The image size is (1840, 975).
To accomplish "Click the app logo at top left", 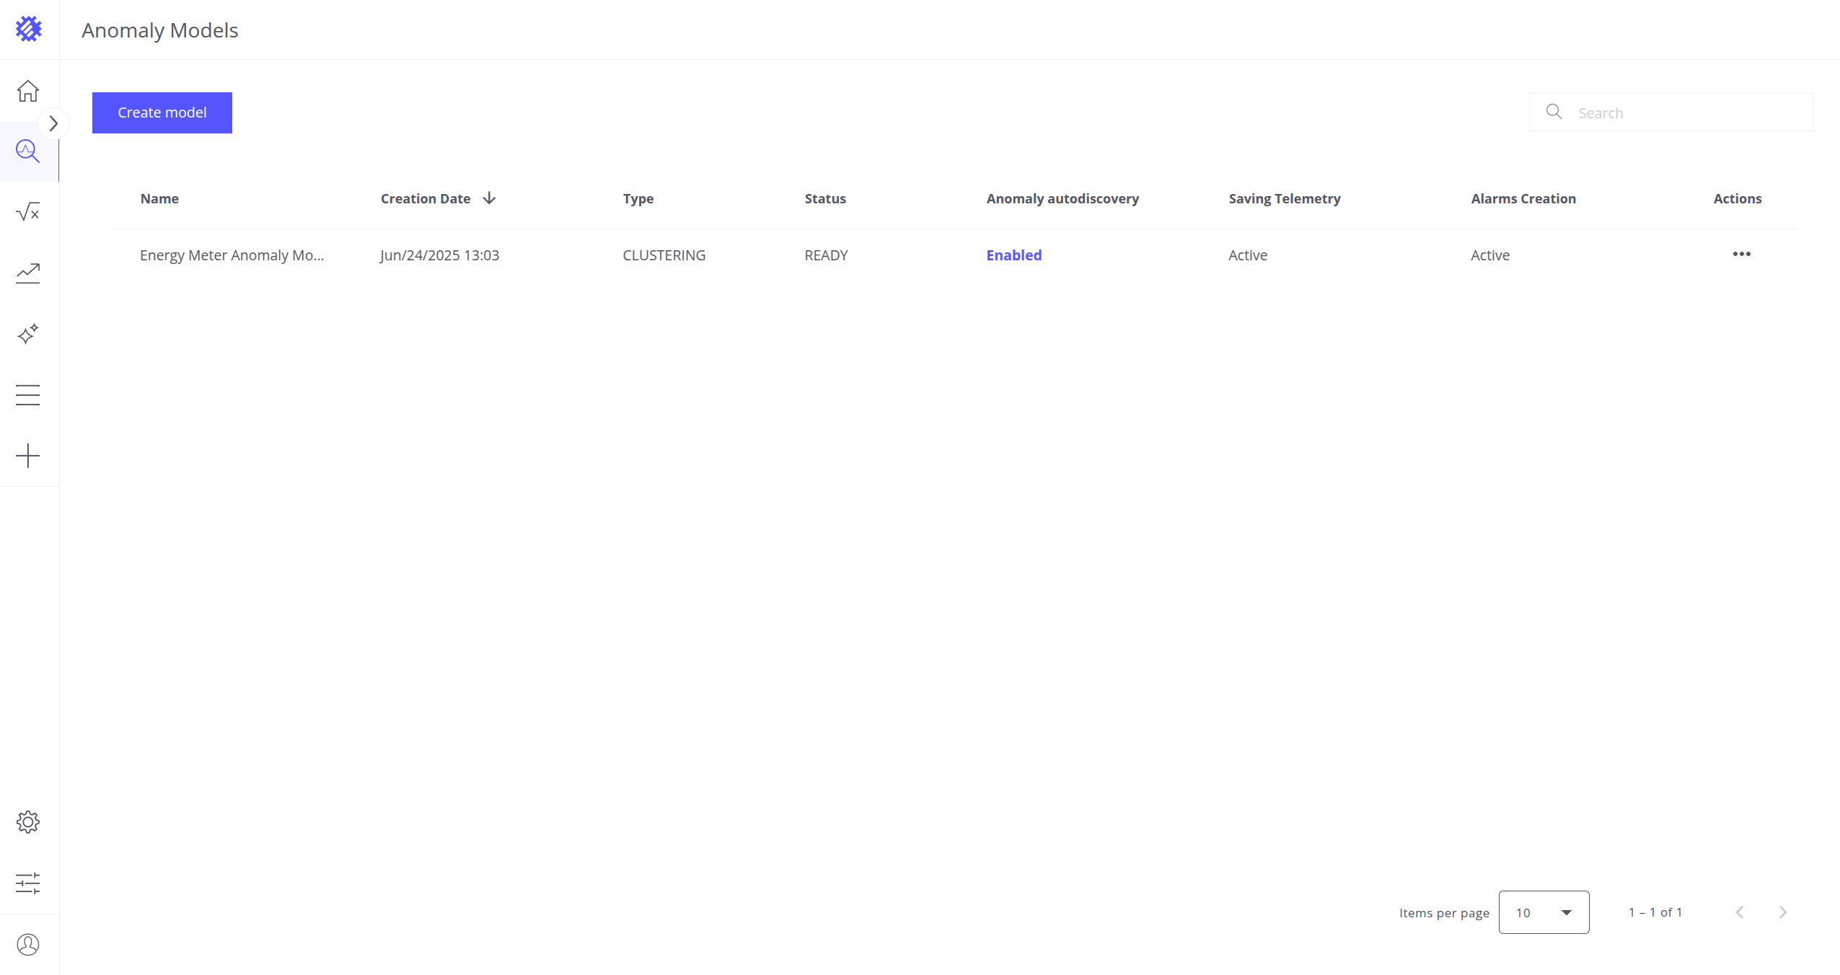I will pos(29,29).
